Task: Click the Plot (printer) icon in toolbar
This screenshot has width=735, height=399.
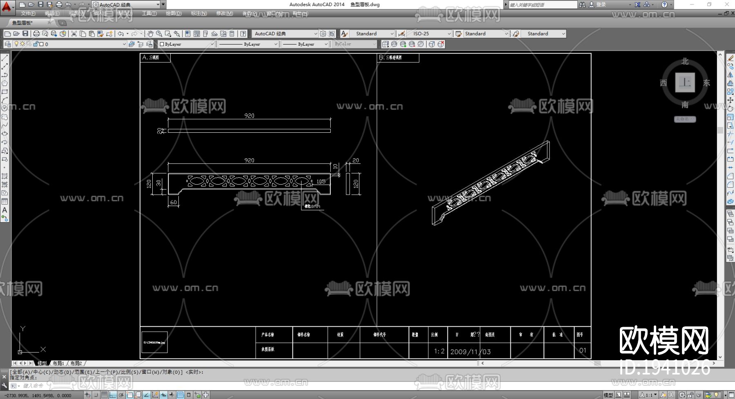Action: tap(36, 34)
